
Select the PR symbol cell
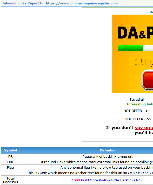[10, 156]
